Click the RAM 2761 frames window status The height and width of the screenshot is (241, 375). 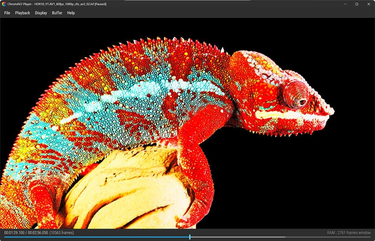tap(349, 233)
